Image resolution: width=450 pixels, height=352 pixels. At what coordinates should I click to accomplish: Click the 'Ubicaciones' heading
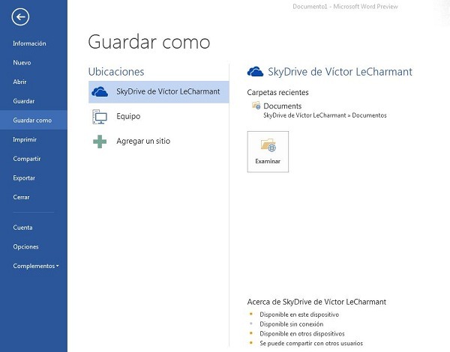116,72
